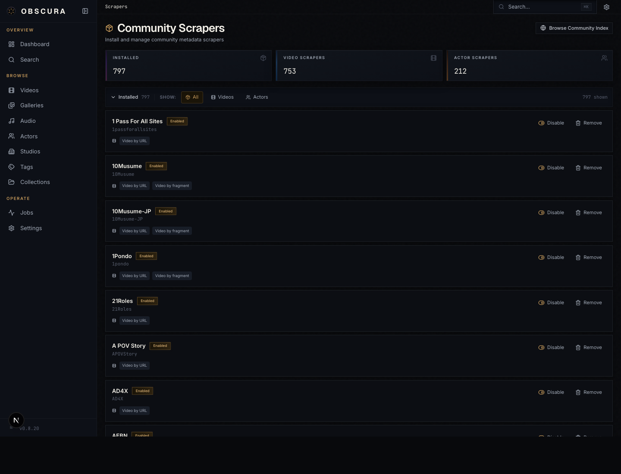Focus the top Search field

545,7
